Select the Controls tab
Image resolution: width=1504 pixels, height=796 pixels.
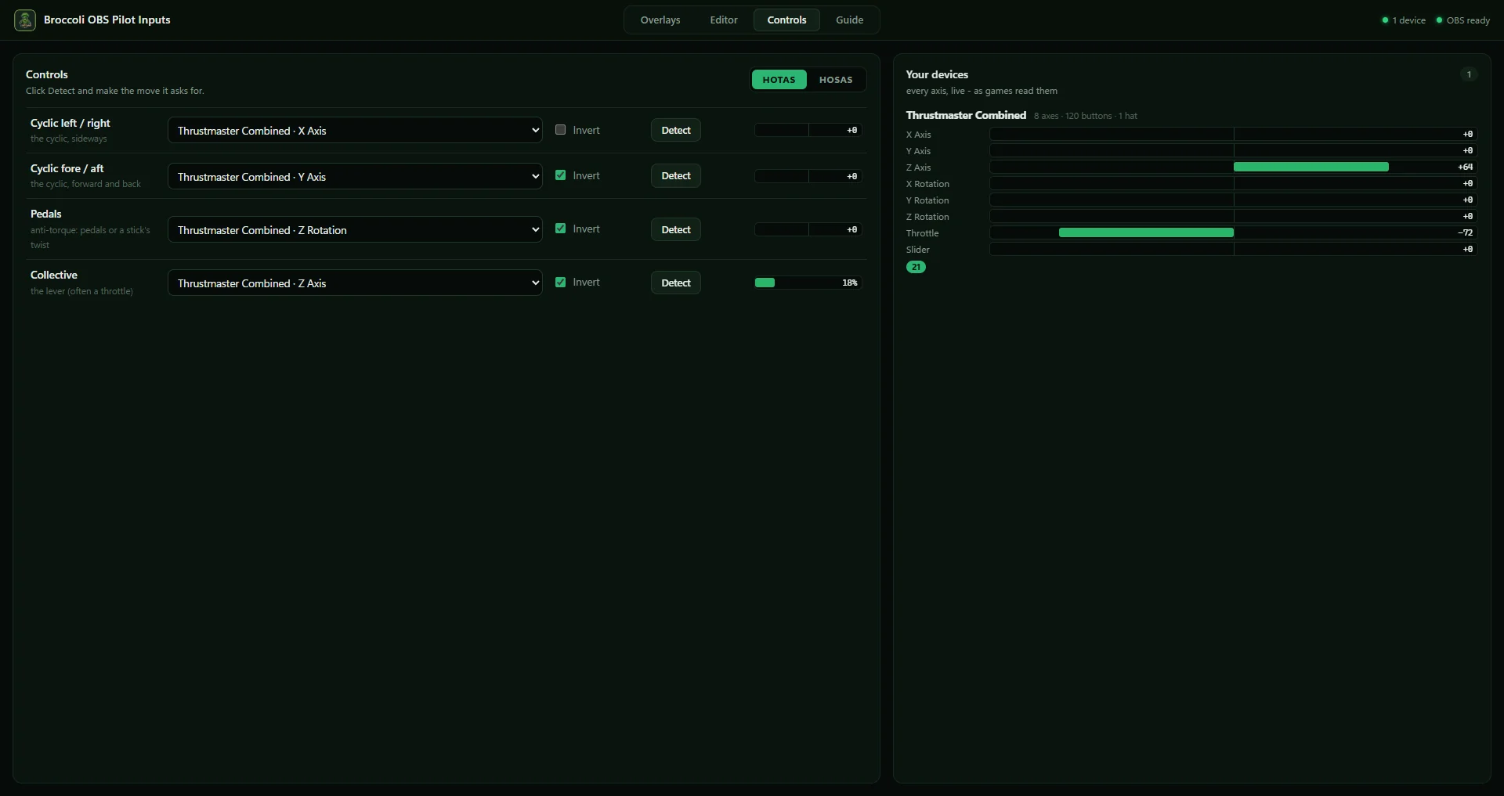[x=786, y=20]
